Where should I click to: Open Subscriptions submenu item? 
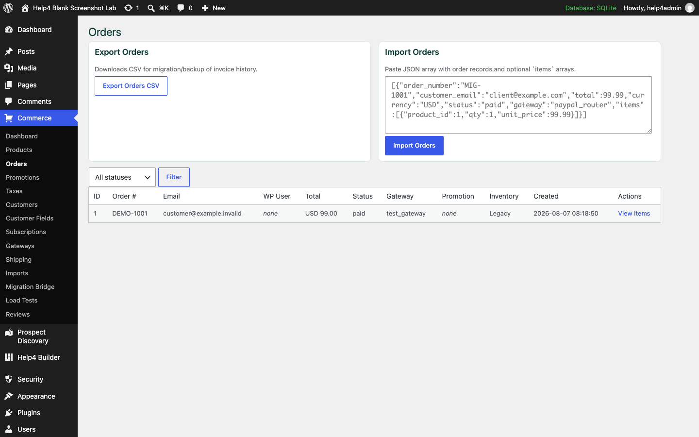pos(26,232)
